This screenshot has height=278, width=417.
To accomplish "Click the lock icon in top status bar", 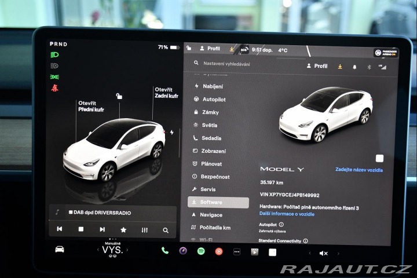I will pyautogui.click(x=189, y=48).
